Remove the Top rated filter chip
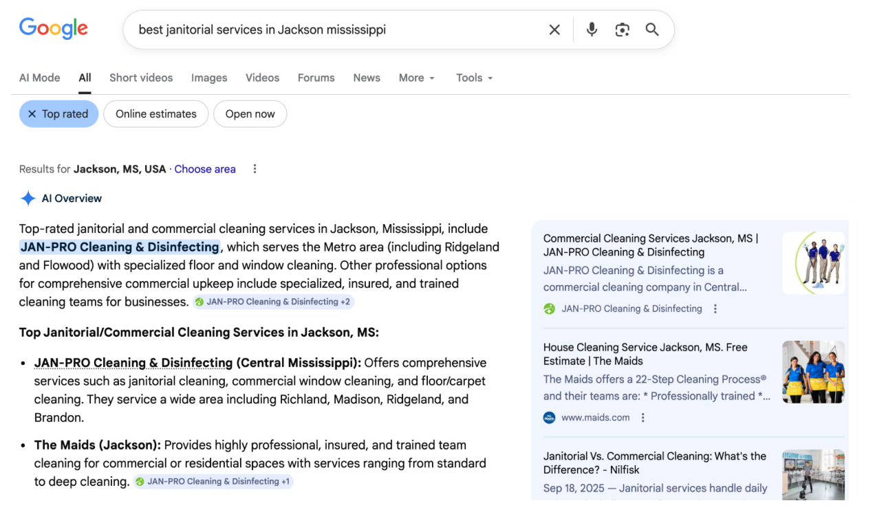The image size is (886, 525). click(x=58, y=114)
